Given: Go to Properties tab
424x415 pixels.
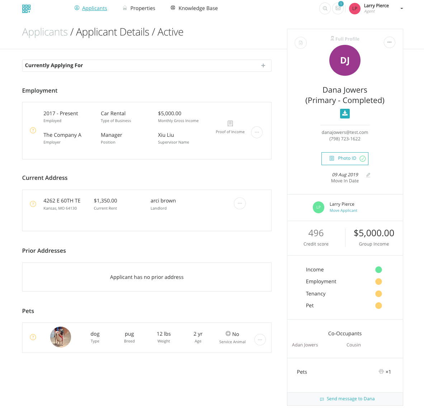Looking at the screenshot, I should click(x=139, y=8).
